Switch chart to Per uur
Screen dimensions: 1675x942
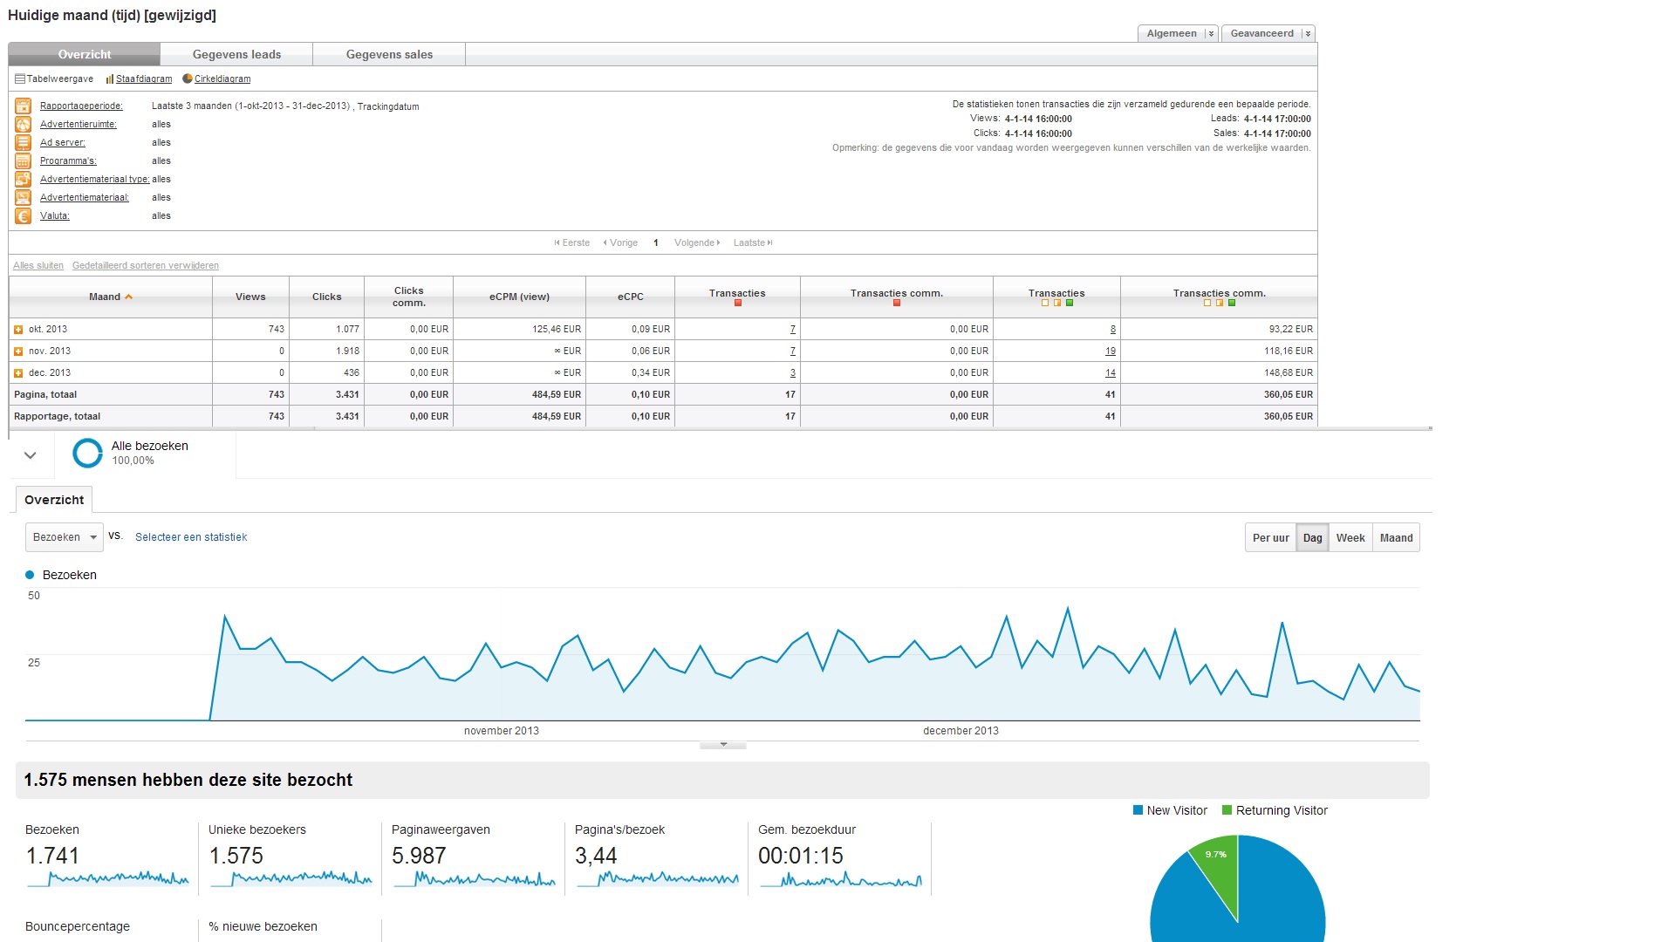(1270, 538)
